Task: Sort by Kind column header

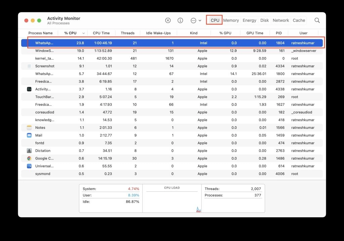Action: (193, 33)
